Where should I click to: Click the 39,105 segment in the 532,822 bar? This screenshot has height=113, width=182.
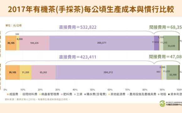(x=11, y=43)
